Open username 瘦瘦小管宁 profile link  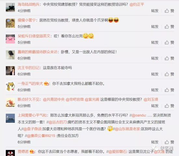coord(27,20)
